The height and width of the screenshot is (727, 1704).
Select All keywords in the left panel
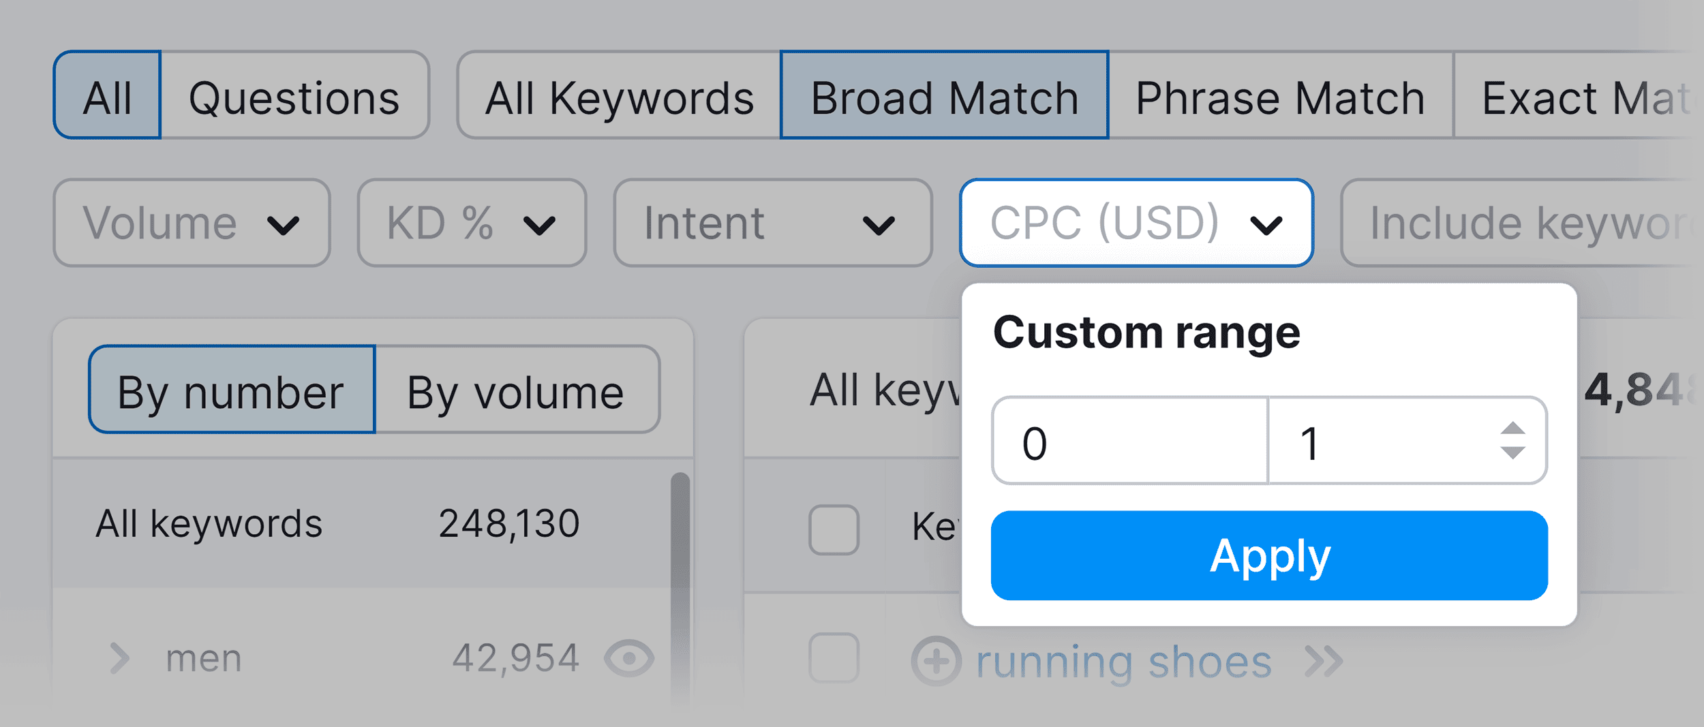[209, 523]
